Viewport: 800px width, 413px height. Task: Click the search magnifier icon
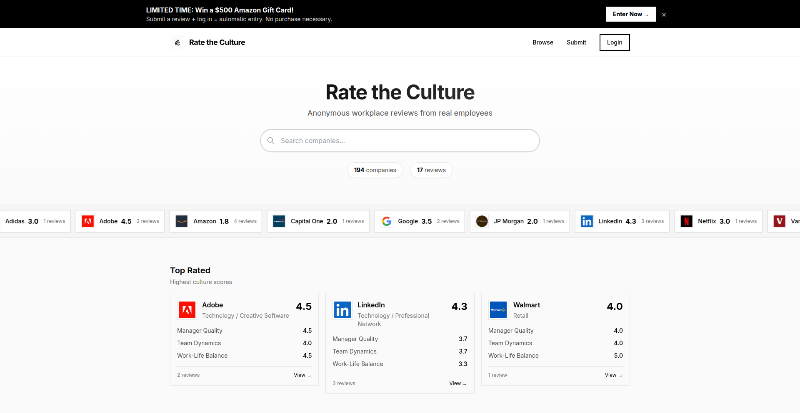pos(271,141)
